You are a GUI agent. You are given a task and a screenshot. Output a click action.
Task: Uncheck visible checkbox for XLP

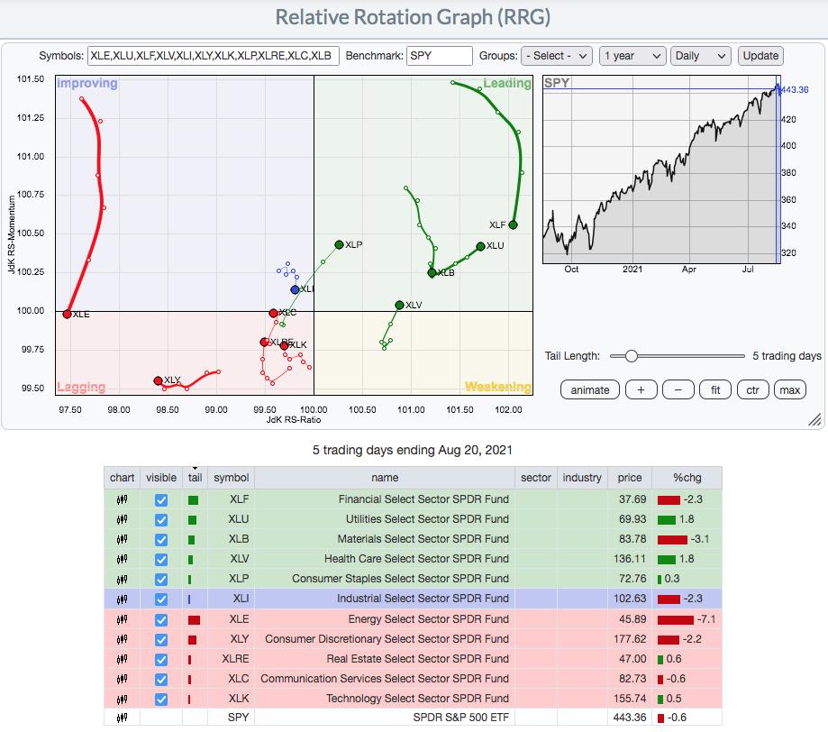[161, 580]
